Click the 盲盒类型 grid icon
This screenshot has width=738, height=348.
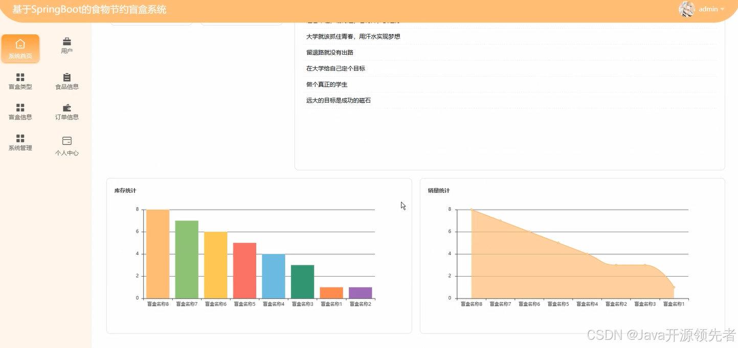[20, 77]
